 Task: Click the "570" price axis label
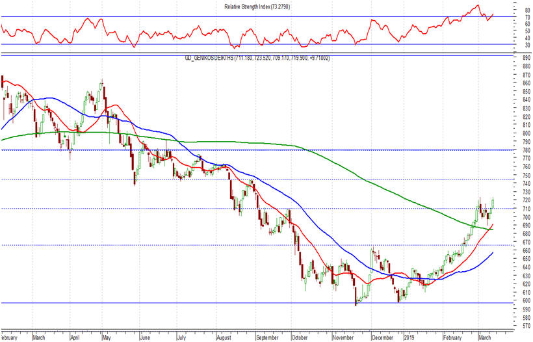point(526,326)
